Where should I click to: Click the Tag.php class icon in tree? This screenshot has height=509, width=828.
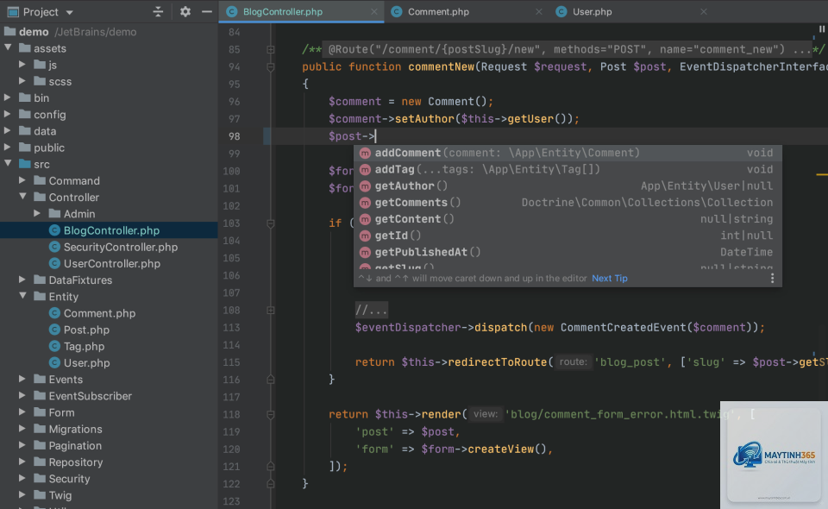[53, 346]
